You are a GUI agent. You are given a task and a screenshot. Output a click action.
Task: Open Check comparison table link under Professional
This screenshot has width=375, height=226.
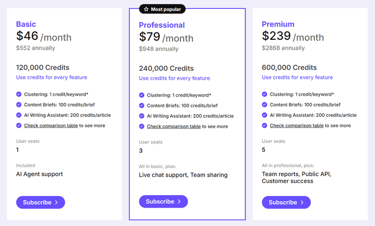pyautogui.click(x=174, y=127)
